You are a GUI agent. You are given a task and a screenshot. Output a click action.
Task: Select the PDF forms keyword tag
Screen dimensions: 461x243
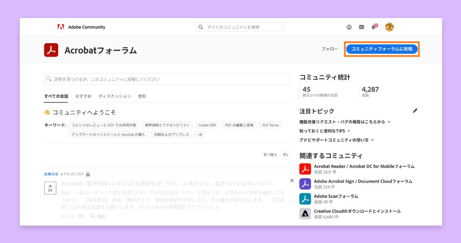(x=270, y=125)
